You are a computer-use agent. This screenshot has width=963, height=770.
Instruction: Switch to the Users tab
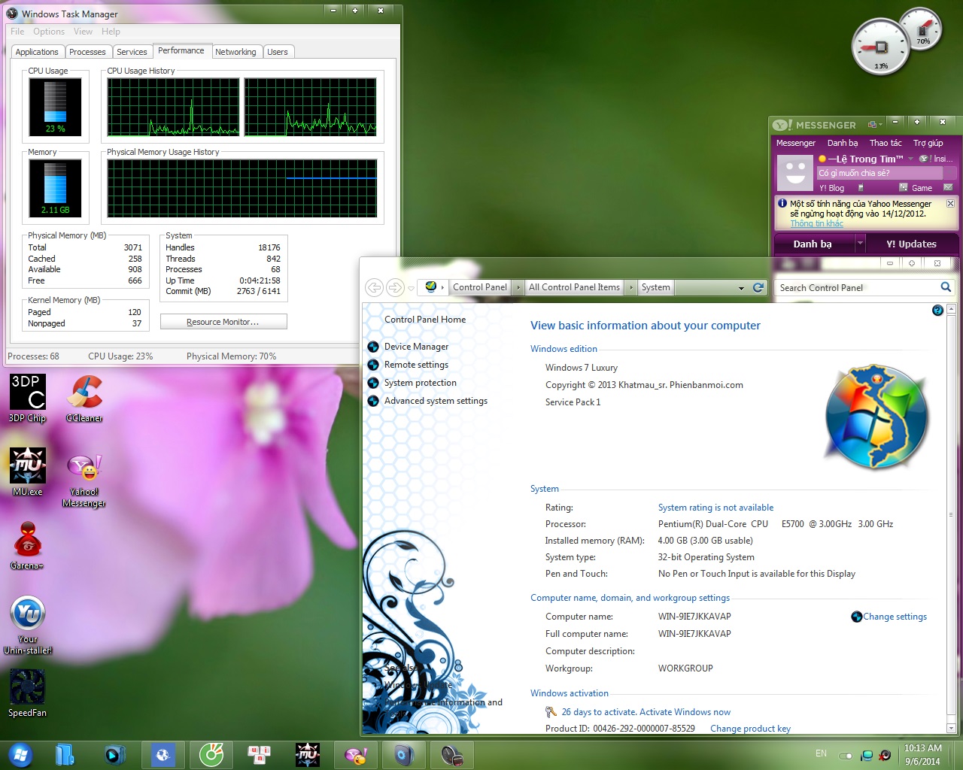click(x=278, y=52)
